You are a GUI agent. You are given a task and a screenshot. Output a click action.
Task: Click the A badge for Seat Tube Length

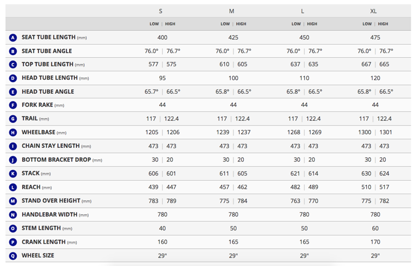tap(13, 37)
